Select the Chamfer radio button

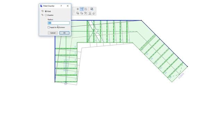(46, 15)
